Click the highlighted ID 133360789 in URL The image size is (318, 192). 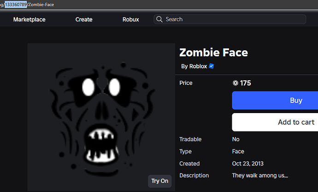pos(16,5)
